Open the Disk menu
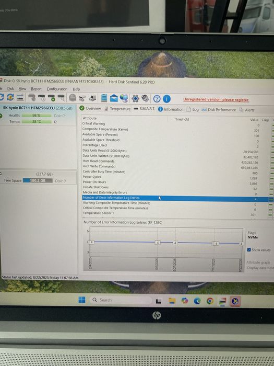 pos(10,89)
